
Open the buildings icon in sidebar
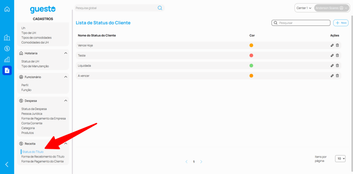tap(7, 37)
